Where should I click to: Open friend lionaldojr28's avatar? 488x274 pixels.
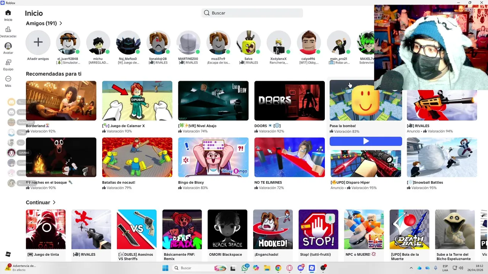(158, 43)
